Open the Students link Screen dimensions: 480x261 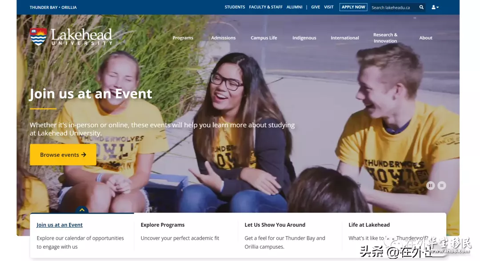235,7
